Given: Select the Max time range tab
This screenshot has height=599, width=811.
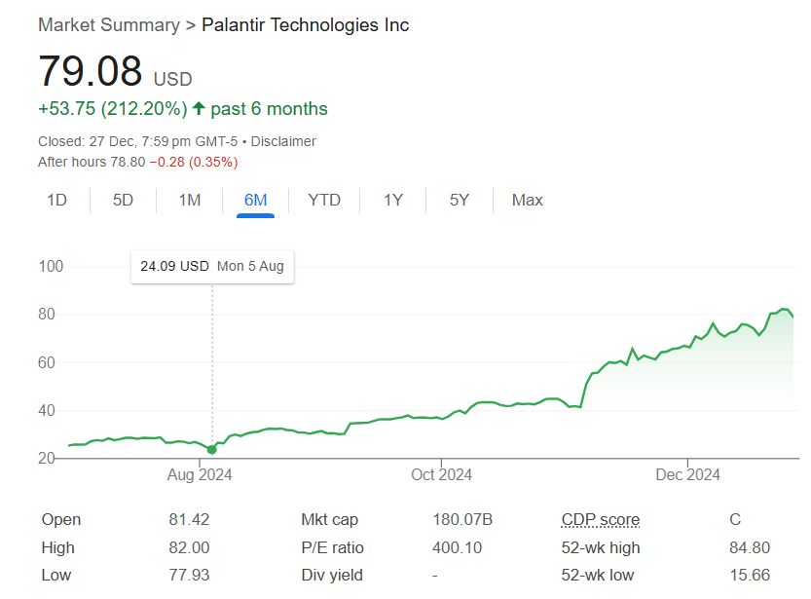Looking at the screenshot, I should [527, 201].
